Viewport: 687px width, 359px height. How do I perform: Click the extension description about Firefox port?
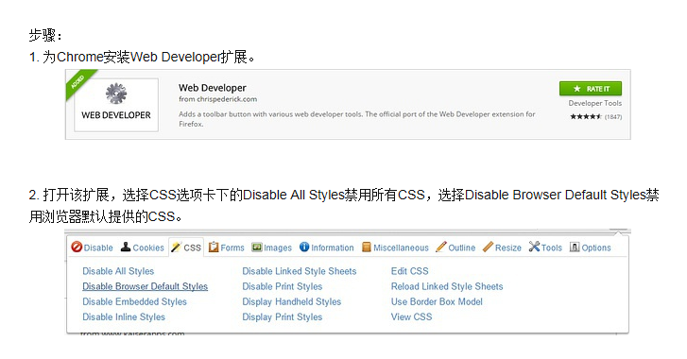[x=356, y=119]
